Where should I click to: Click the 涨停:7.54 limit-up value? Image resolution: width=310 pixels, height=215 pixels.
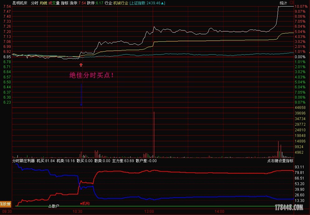(x=78, y=3)
